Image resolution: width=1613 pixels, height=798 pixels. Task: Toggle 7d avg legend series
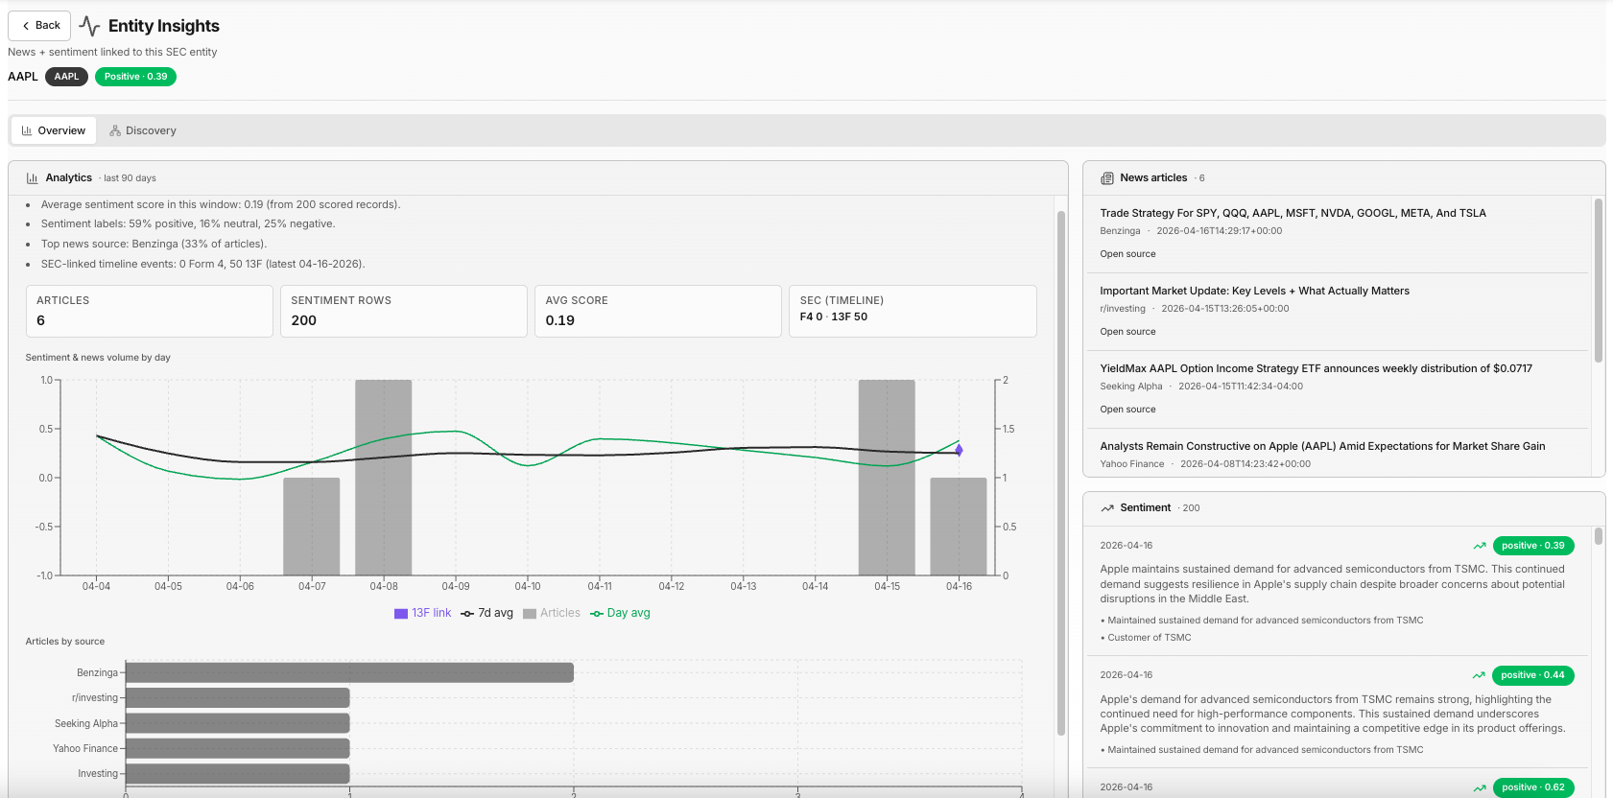pyautogui.click(x=486, y=613)
